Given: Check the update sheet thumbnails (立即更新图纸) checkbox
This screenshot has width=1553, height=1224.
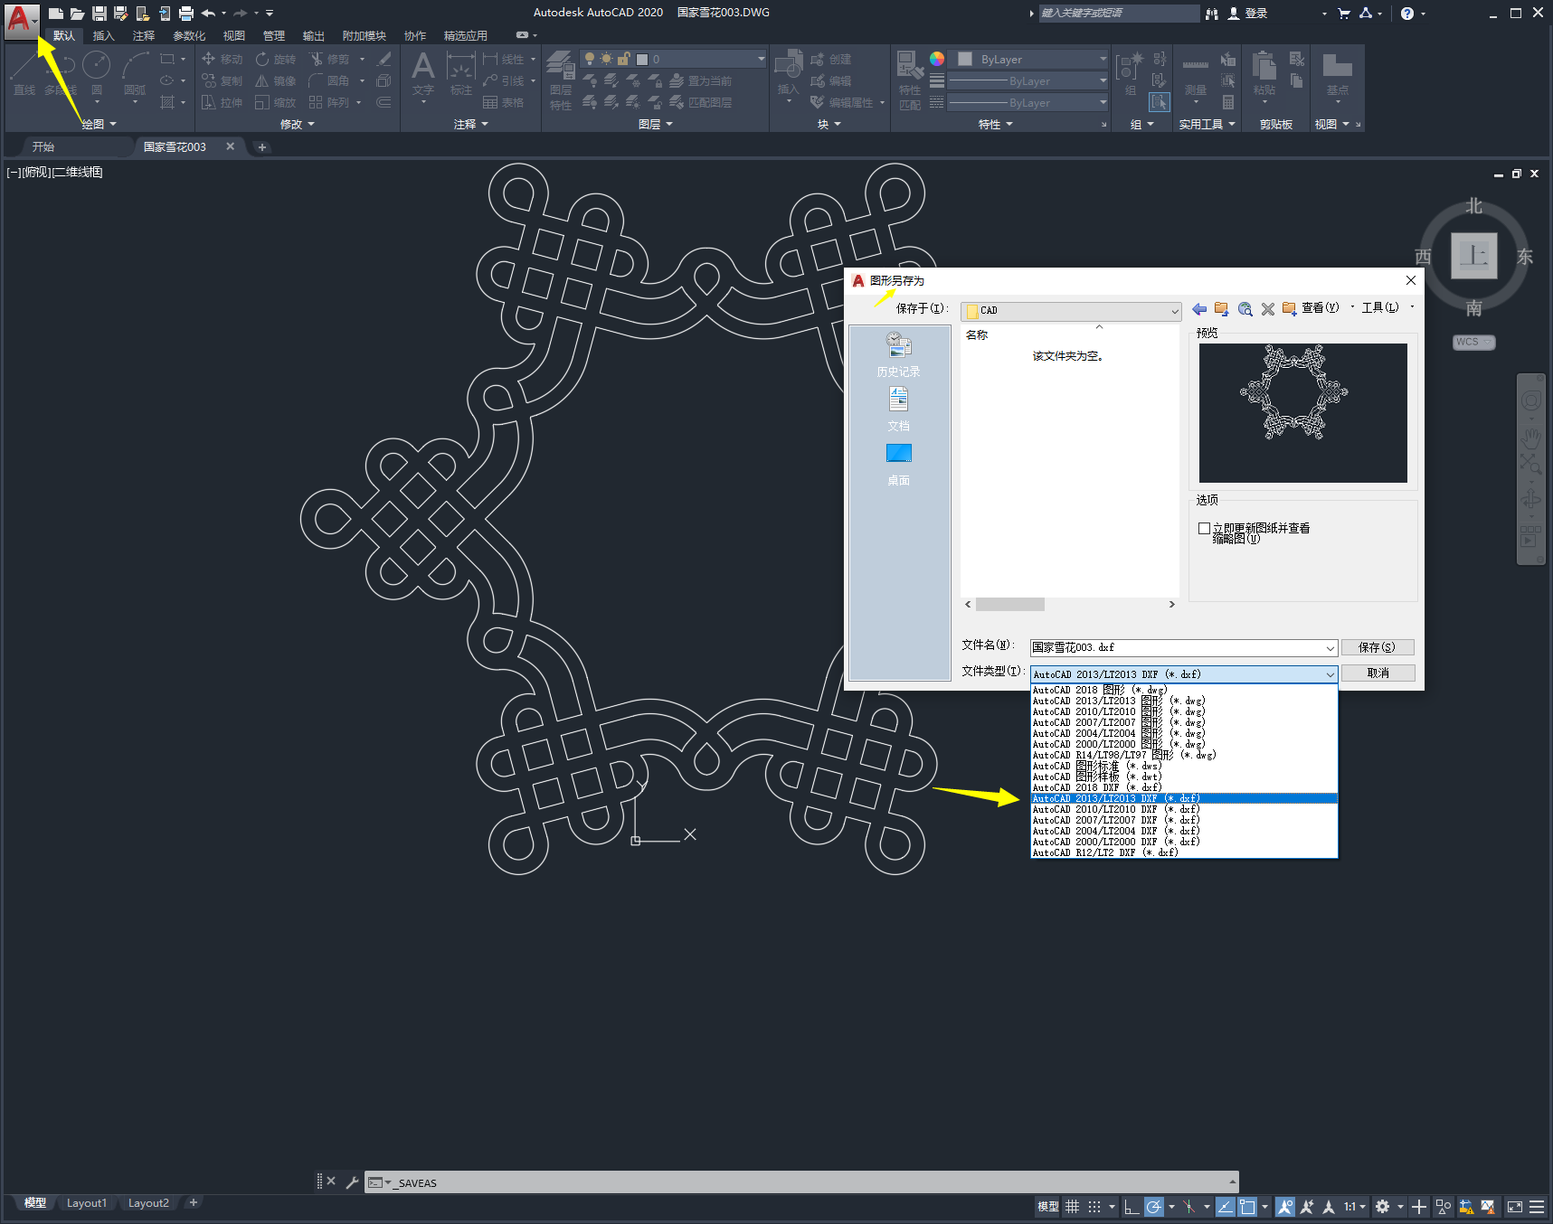Looking at the screenshot, I should pyautogui.click(x=1204, y=529).
